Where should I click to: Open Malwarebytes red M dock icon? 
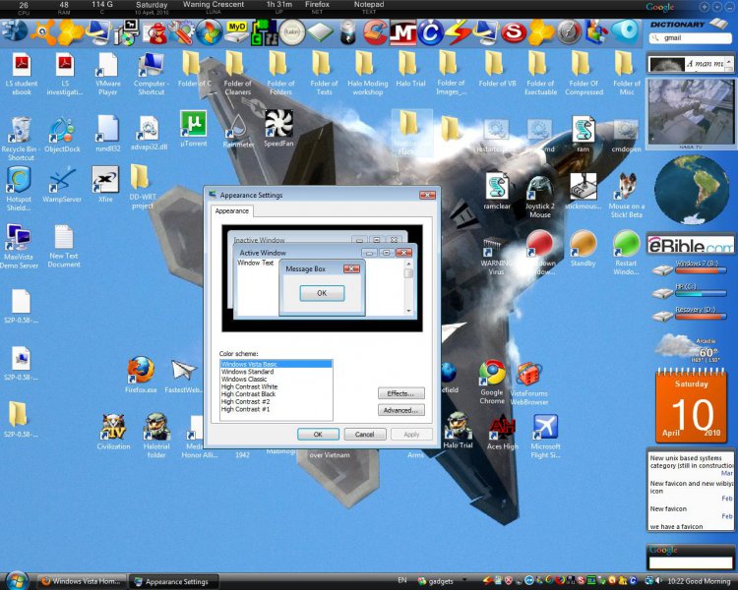click(402, 32)
